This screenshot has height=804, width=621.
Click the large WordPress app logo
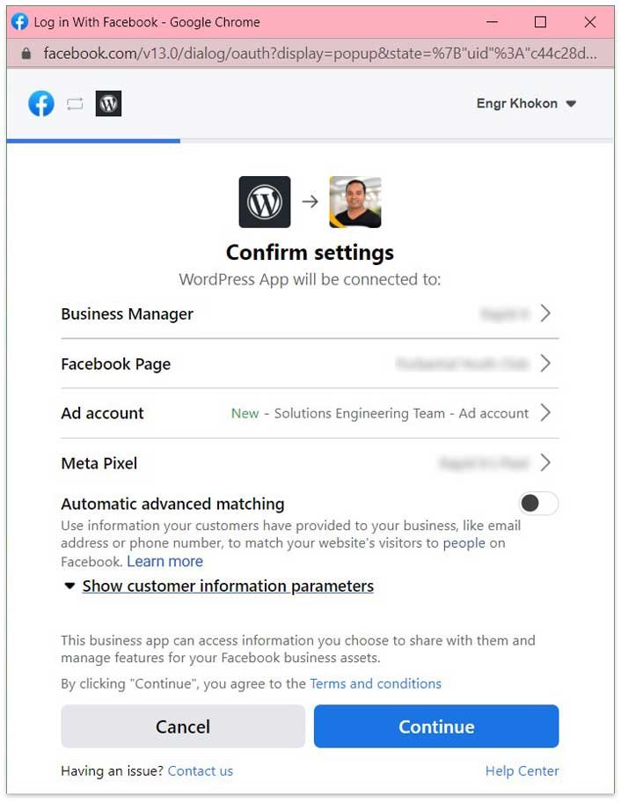coord(265,202)
